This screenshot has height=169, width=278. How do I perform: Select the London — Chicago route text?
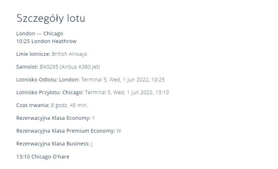tap(40, 33)
